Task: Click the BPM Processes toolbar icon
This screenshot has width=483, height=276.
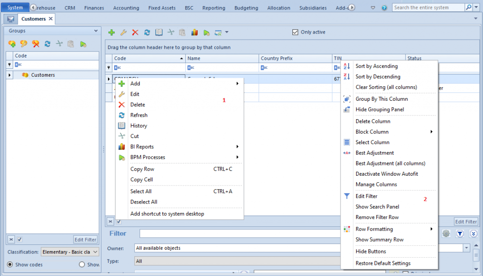Action: (207, 32)
